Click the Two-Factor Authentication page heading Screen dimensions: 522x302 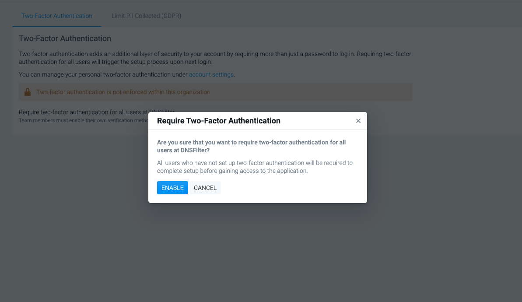click(x=65, y=38)
